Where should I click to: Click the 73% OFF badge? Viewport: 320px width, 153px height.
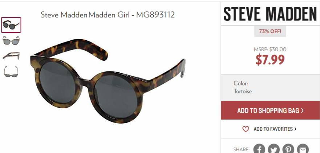[270, 32]
